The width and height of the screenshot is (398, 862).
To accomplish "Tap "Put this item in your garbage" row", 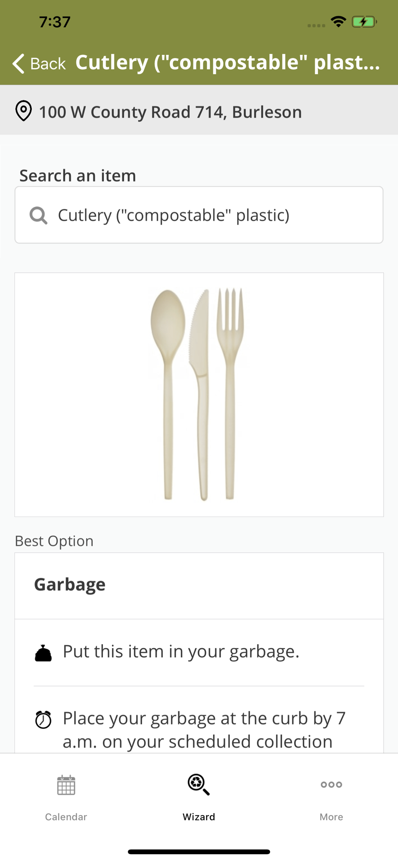I will coord(181,652).
